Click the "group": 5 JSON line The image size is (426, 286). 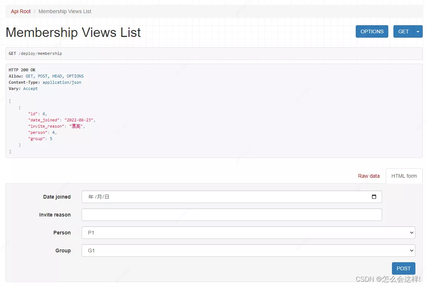pyautogui.click(x=40, y=139)
